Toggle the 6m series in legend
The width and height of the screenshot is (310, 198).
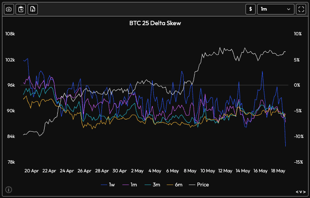pyautogui.click(x=174, y=185)
